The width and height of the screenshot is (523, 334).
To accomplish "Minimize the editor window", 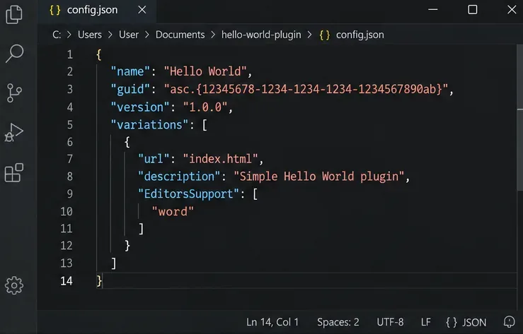I will (x=433, y=10).
